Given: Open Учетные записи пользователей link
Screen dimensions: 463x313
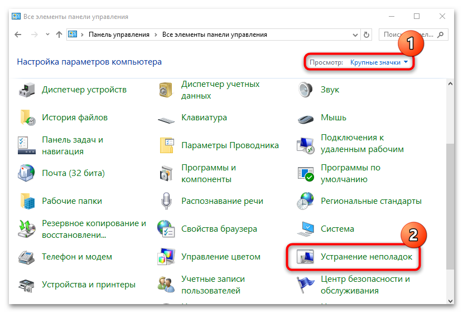Looking at the screenshot, I should click(x=213, y=285).
